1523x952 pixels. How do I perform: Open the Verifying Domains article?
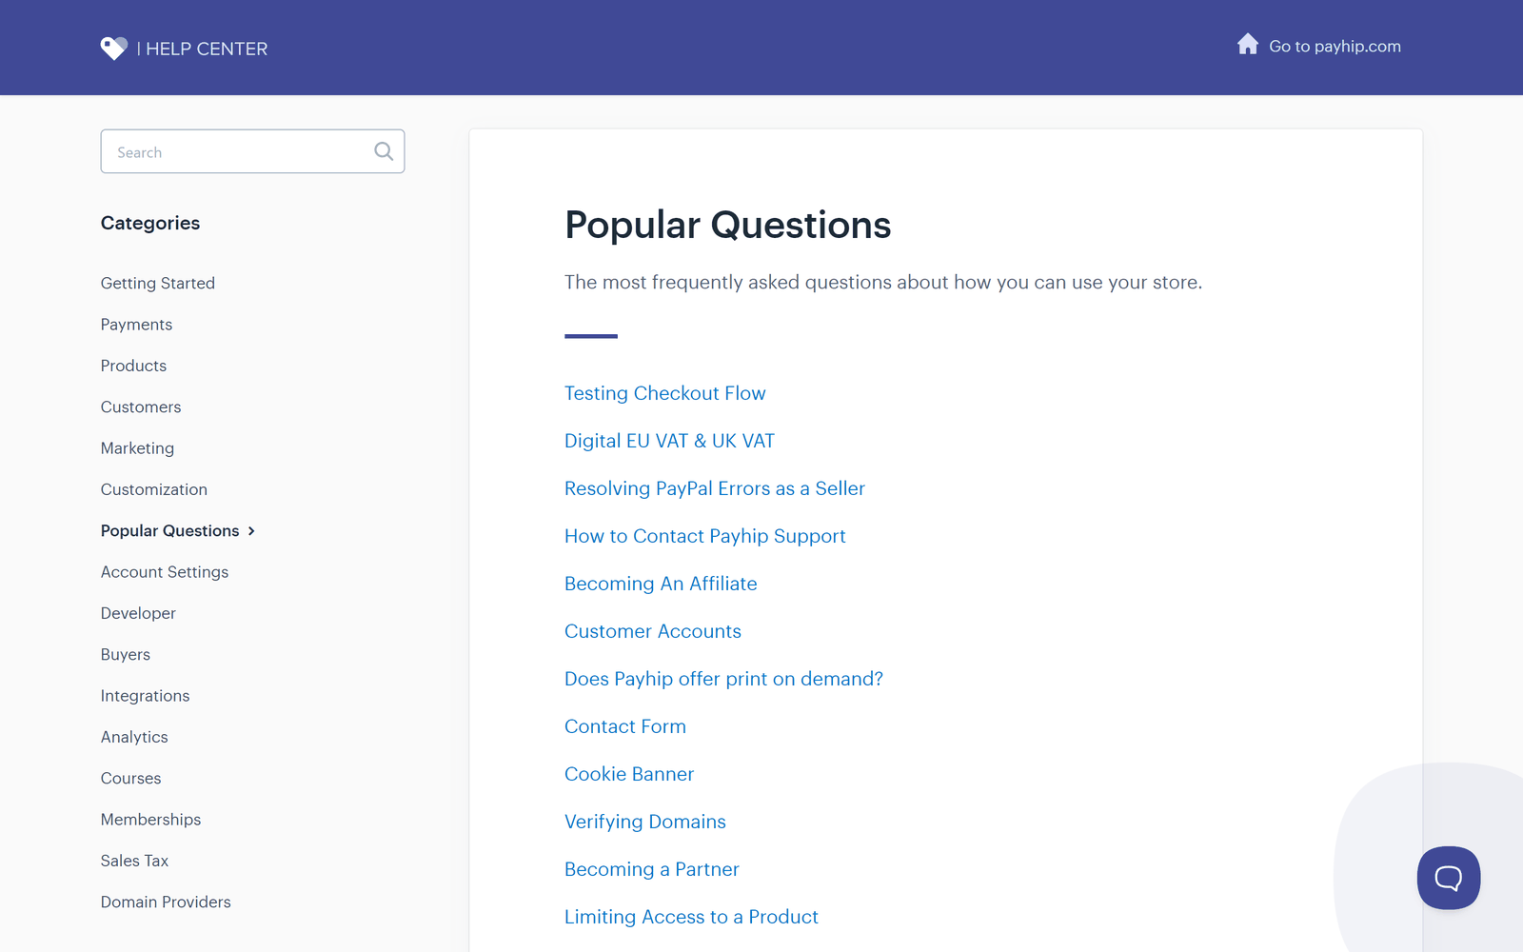644,822
